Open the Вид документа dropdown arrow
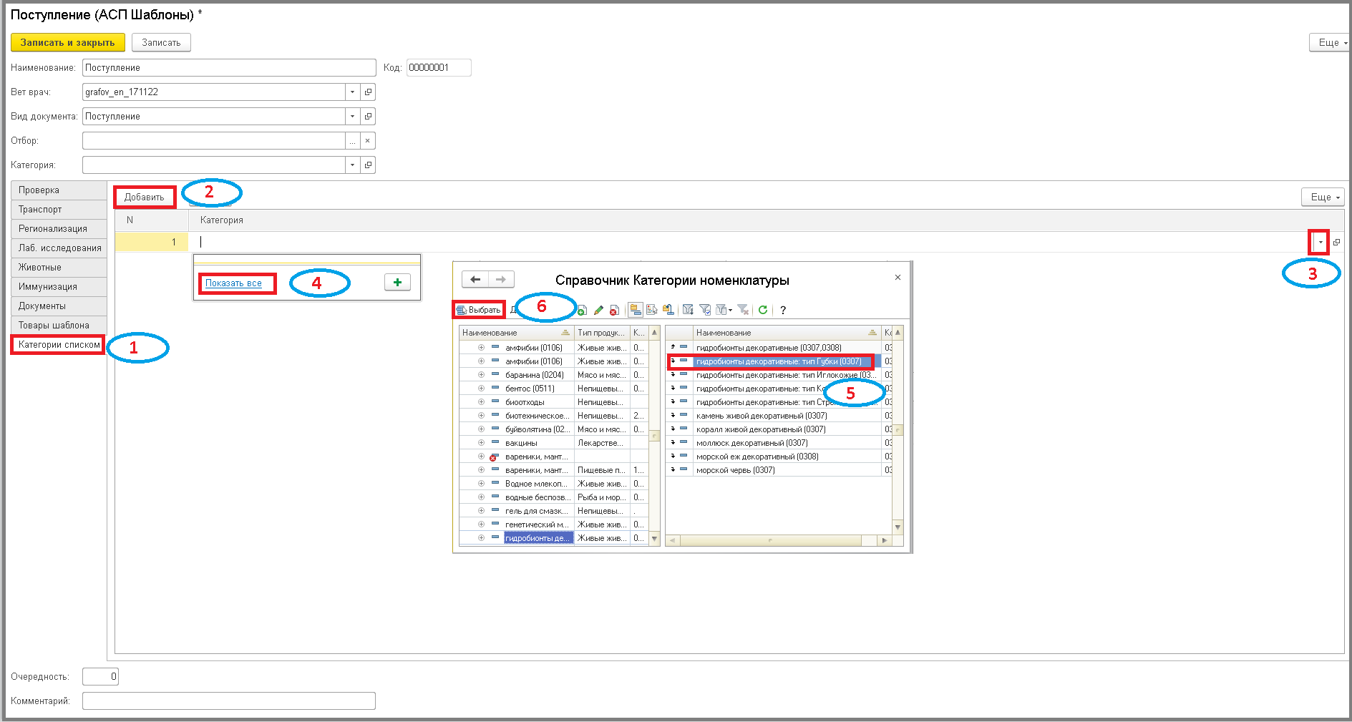The image size is (1352, 722). click(352, 116)
